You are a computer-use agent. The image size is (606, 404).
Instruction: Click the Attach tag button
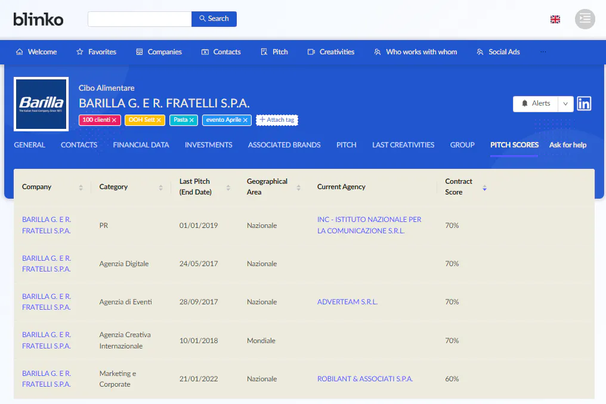[x=277, y=120]
